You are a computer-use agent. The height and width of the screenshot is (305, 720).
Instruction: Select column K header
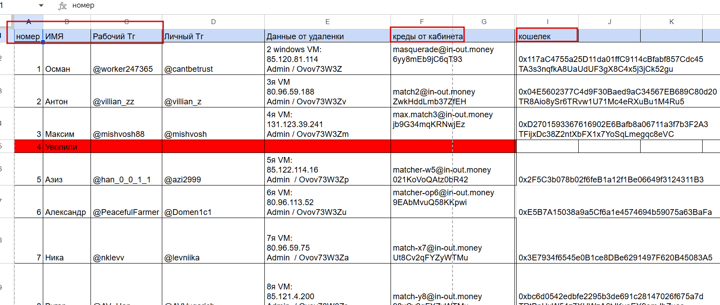coord(671,22)
